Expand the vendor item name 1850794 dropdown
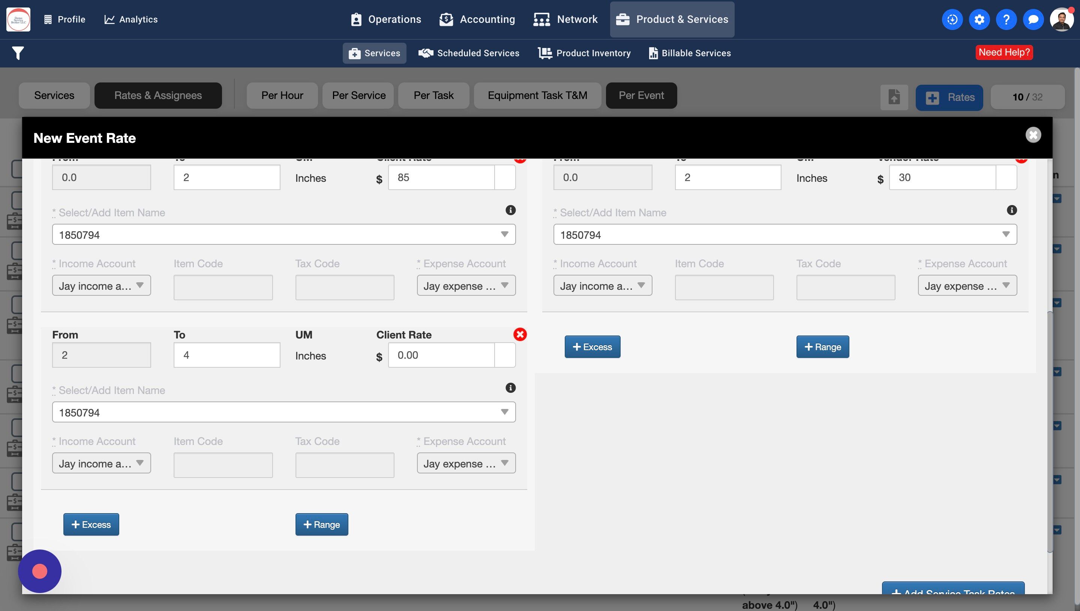Image resolution: width=1080 pixels, height=611 pixels. click(x=1006, y=234)
